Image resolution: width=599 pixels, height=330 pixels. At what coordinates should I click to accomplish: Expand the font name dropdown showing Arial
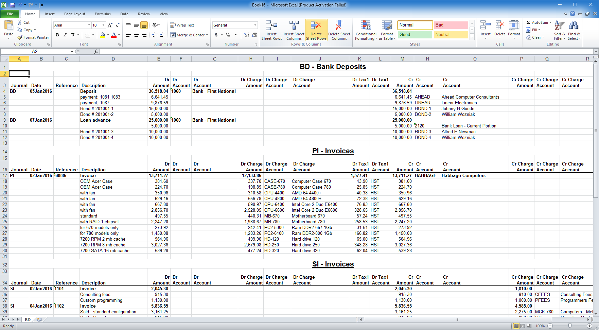coord(89,25)
